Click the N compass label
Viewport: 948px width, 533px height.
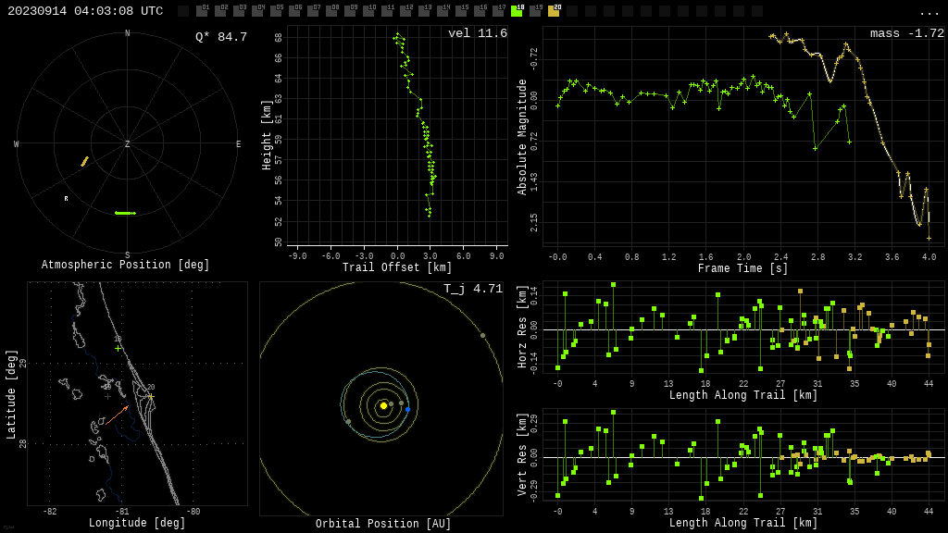tap(127, 33)
